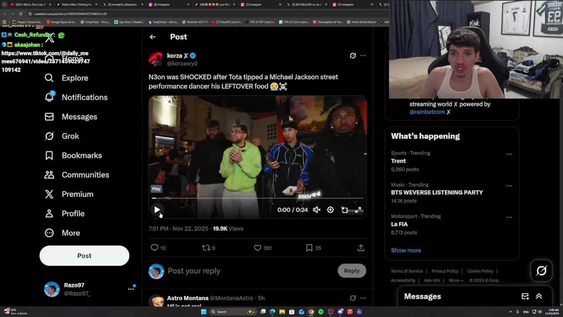Expand the Messages drawer with double chevron
563x317 pixels.
[539, 296]
